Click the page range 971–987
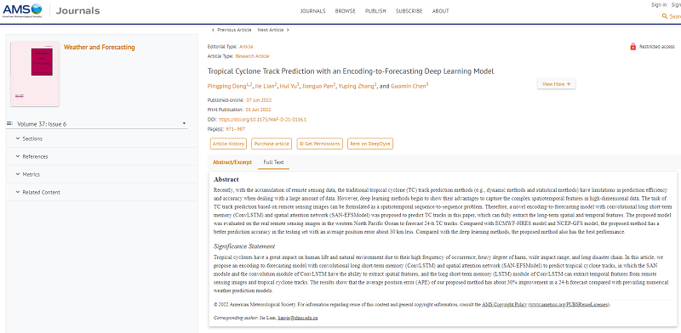 pos(236,129)
